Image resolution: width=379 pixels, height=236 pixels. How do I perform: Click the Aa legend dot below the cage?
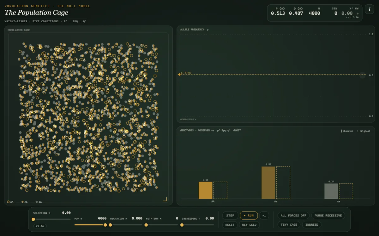pos(22,202)
